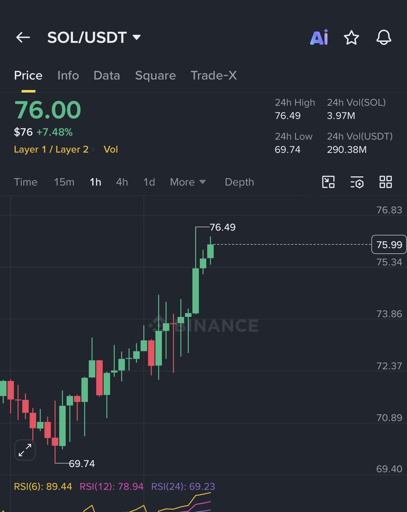Tap the 75.99 current price marker

pos(389,244)
